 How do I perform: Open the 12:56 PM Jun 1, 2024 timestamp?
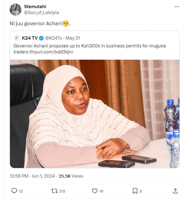tap(32, 176)
